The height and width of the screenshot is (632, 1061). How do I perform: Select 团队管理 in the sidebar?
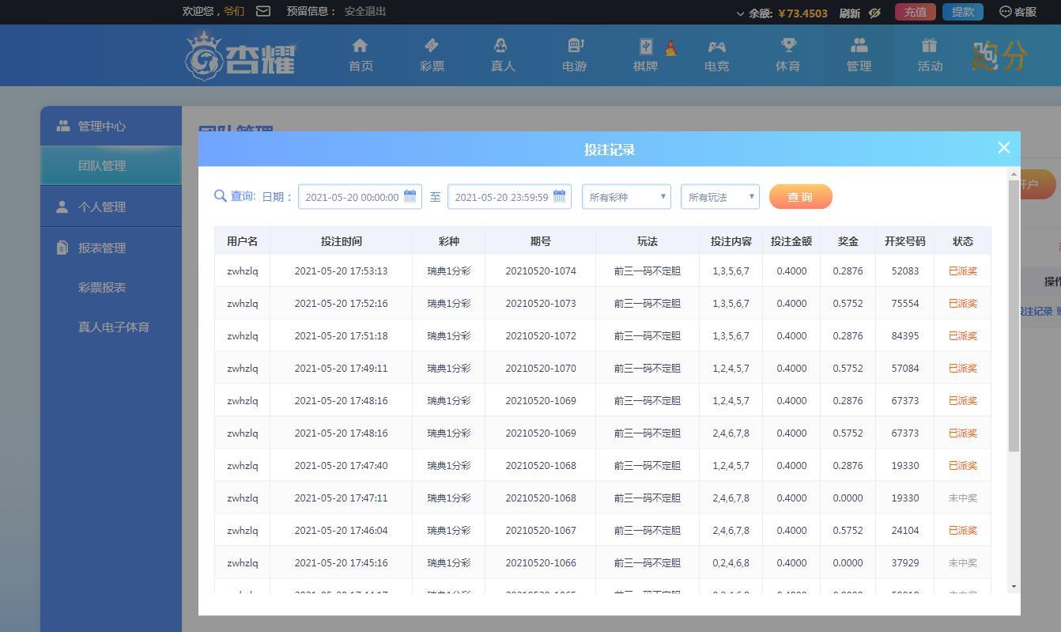[111, 165]
